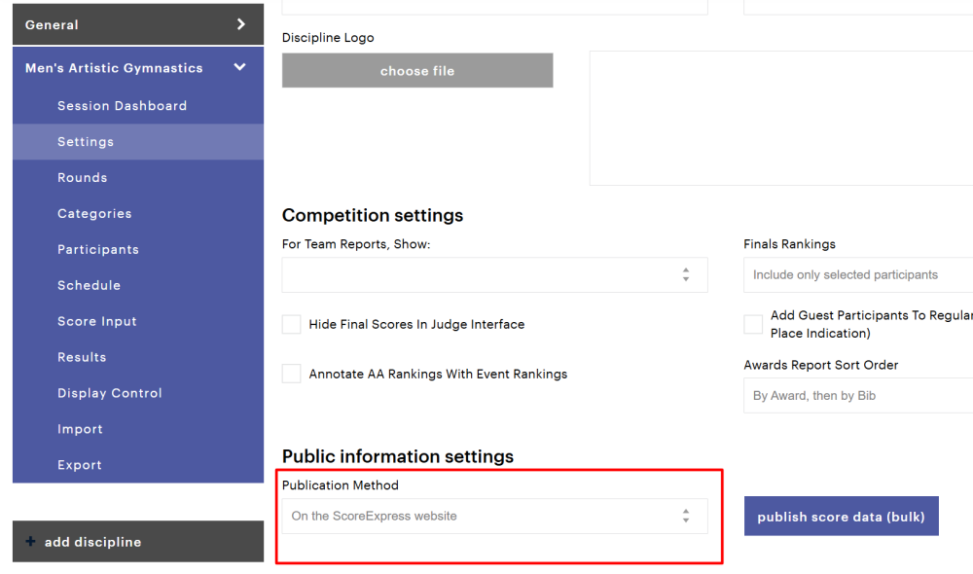Open the Finals Rankings dropdown
This screenshot has height=574, width=973.
tap(856, 275)
